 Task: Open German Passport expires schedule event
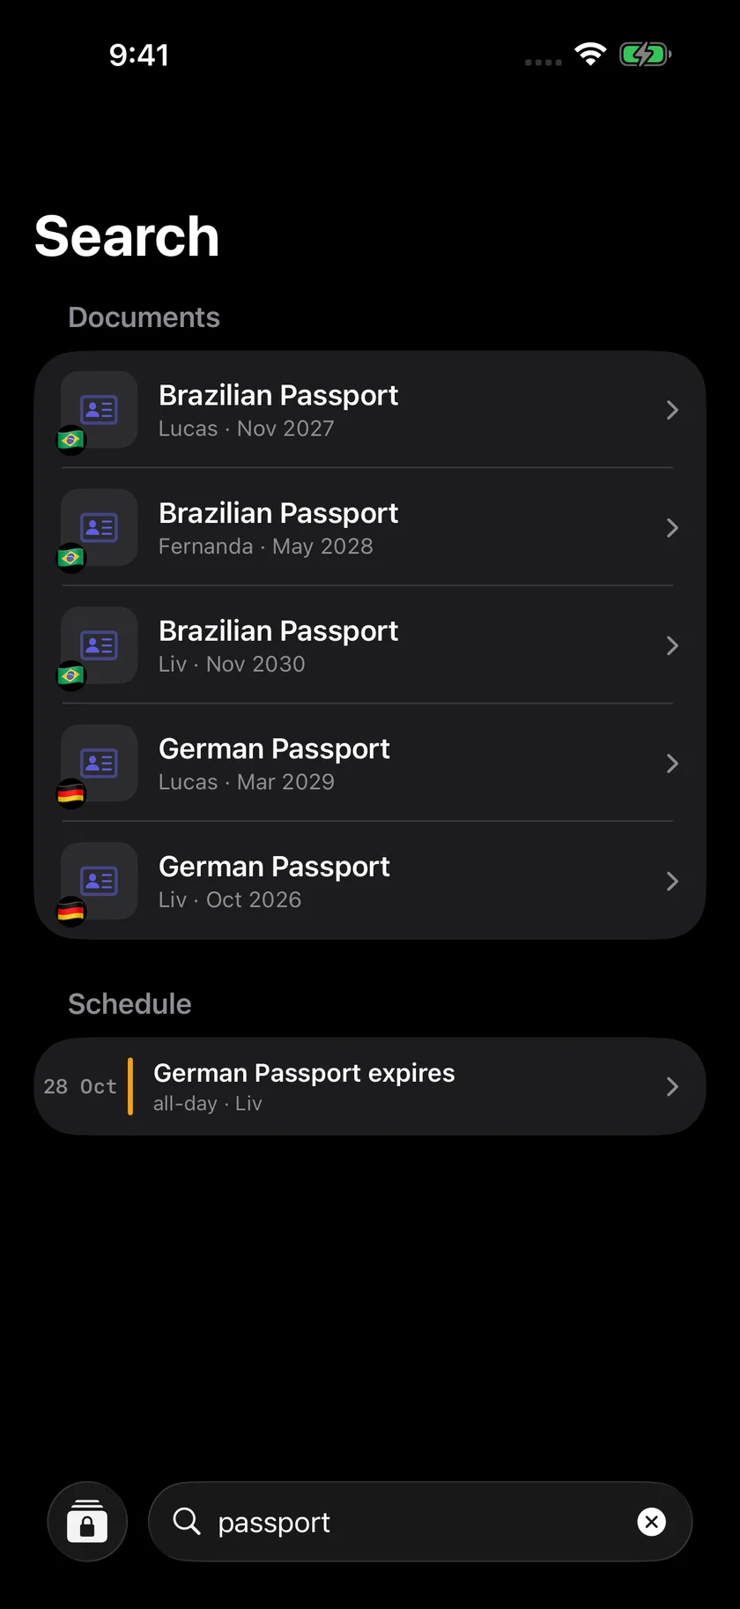370,1086
